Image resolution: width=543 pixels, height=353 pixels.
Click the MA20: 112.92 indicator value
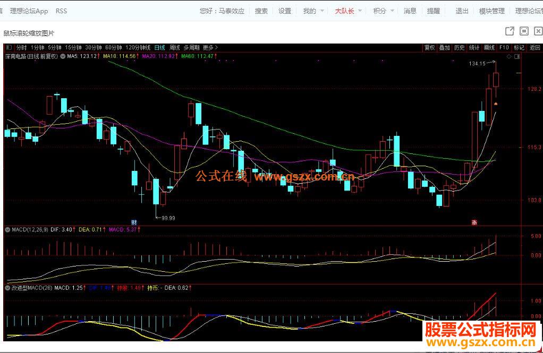tap(160, 56)
